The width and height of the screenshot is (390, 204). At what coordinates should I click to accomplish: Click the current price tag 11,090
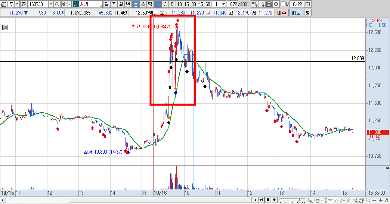coord(378,132)
